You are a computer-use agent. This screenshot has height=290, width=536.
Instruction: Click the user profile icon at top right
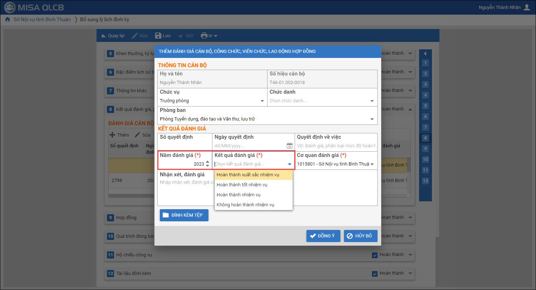click(x=526, y=7)
